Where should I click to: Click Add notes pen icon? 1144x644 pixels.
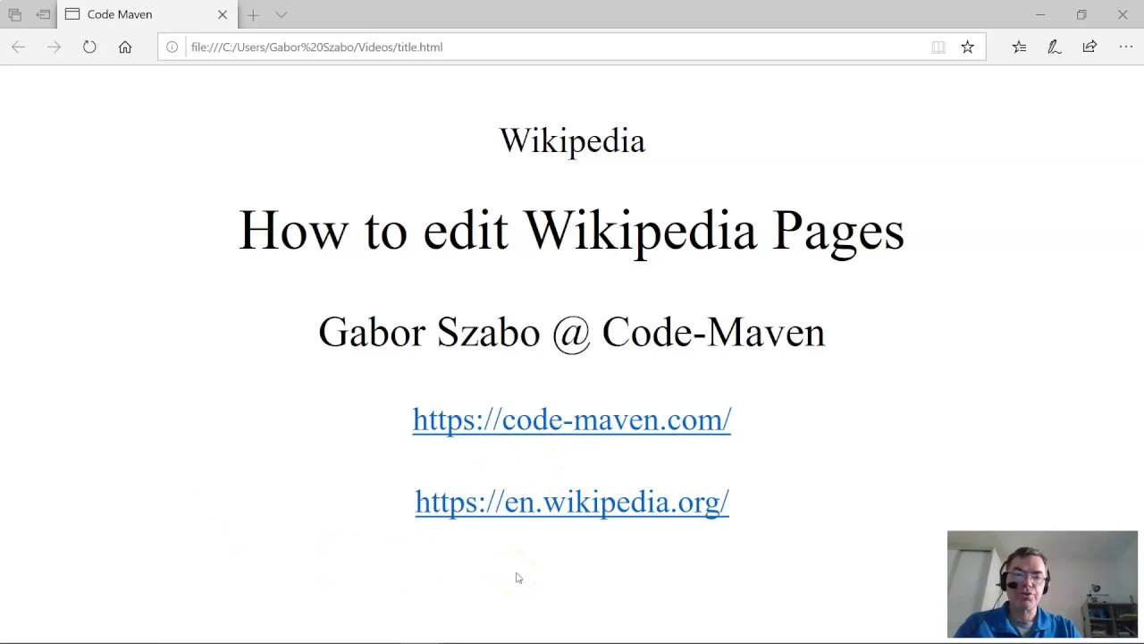pos(1055,47)
